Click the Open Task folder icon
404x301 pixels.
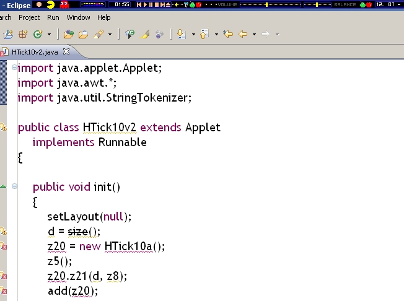[83, 34]
